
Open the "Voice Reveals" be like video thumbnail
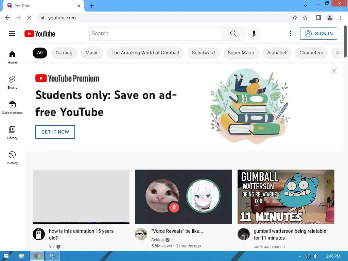[183, 197]
